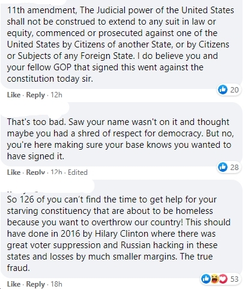Like the "That's too bad" comment
Image resolution: width=245 pixels, height=289 pixels.
[14, 172]
